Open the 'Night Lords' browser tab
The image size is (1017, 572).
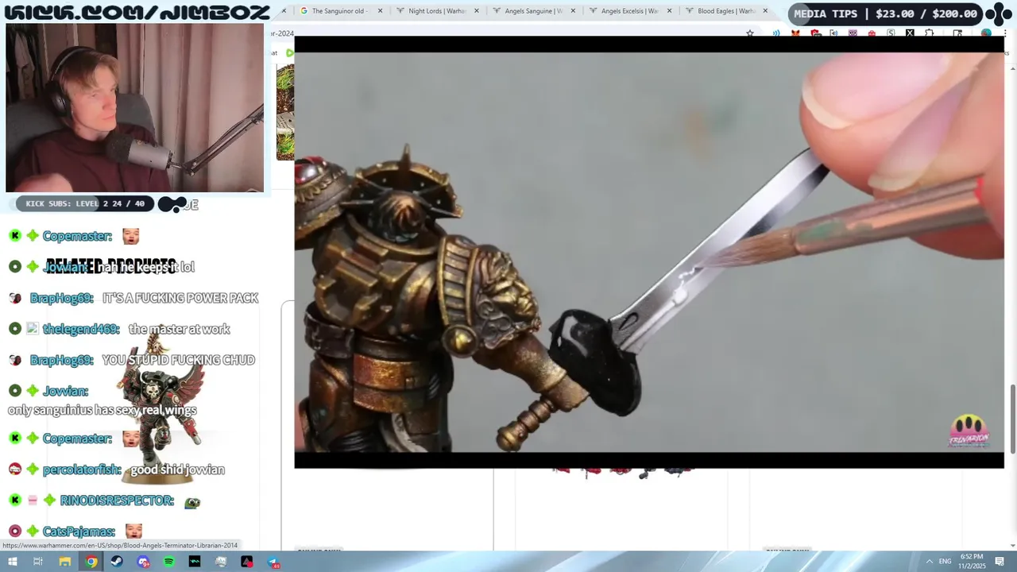pyautogui.click(x=437, y=11)
